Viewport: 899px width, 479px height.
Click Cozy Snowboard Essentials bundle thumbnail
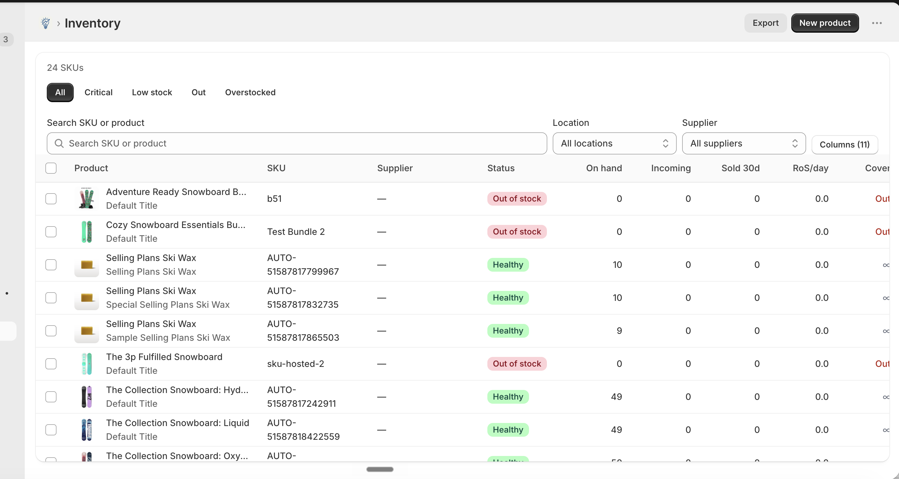pyautogui.click(x=86, y=231)
